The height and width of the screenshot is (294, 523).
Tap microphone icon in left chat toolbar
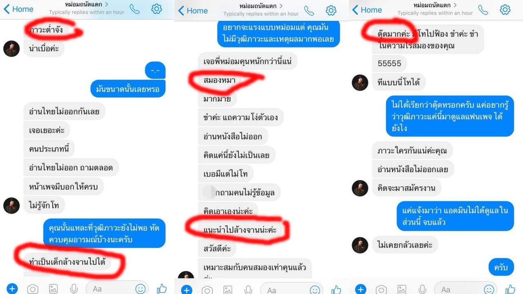coord(74,289)
